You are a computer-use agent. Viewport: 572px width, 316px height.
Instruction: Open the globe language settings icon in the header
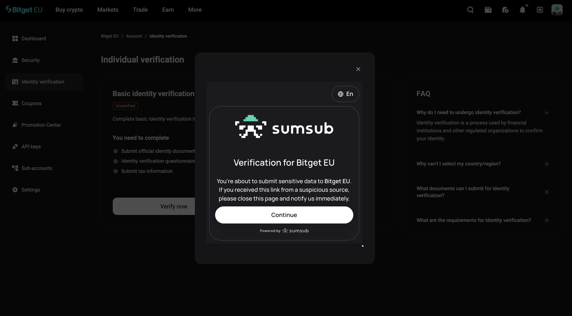point(540,9)
